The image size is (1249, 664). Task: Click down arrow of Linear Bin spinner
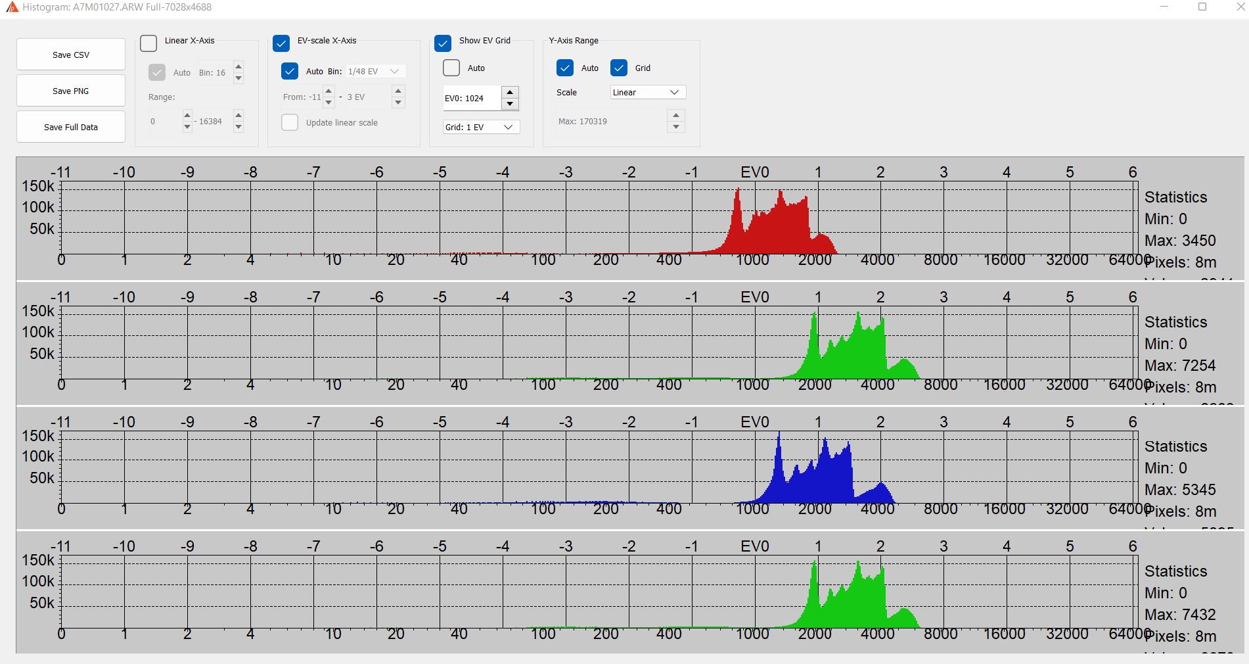[x=238, y=78]
